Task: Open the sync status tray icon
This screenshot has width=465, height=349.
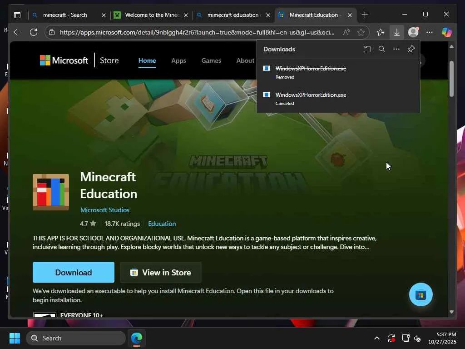Action: pyautogui.click(x=391, y=338)
